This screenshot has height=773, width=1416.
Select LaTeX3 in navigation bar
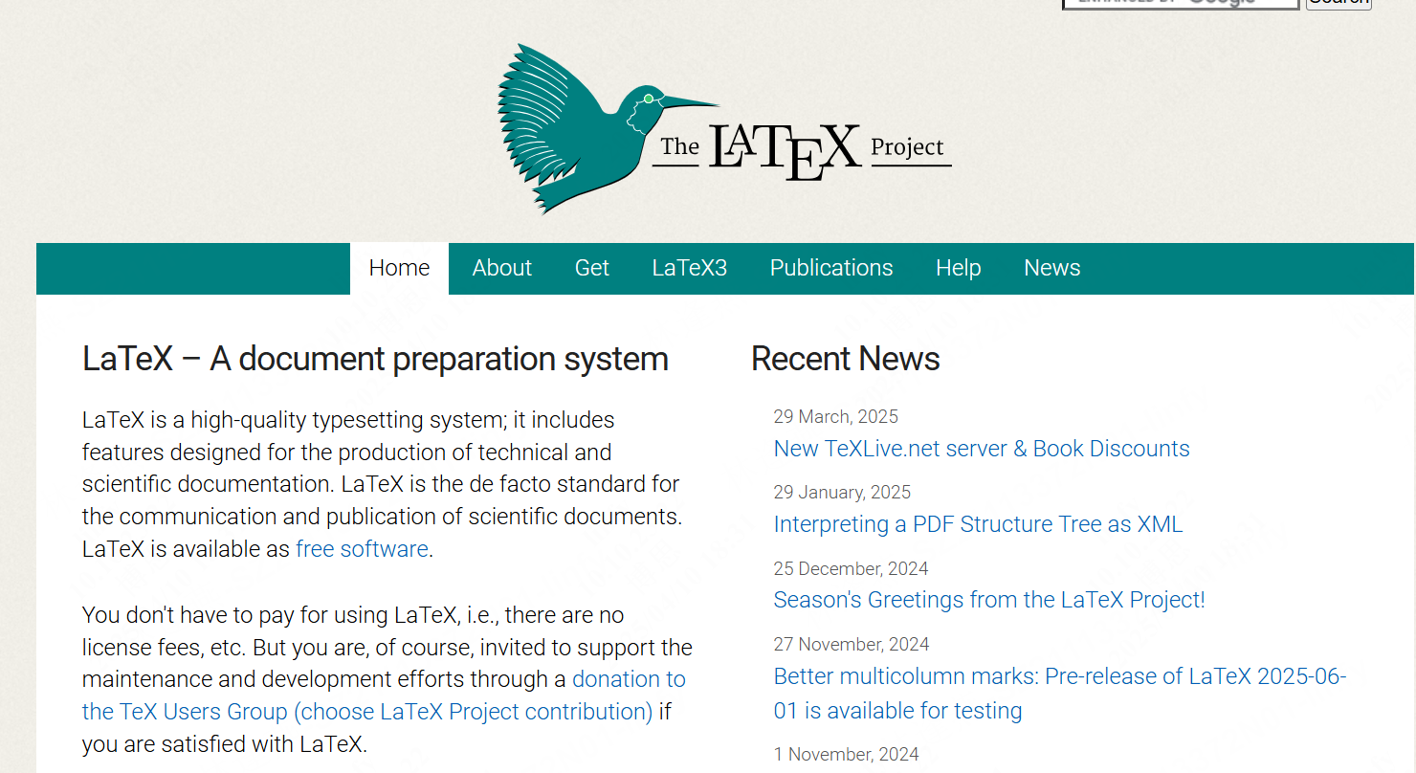[690, 268]
